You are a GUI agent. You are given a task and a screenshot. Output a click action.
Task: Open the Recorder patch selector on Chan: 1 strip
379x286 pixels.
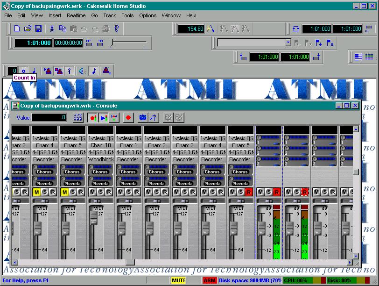coord(129,159)
